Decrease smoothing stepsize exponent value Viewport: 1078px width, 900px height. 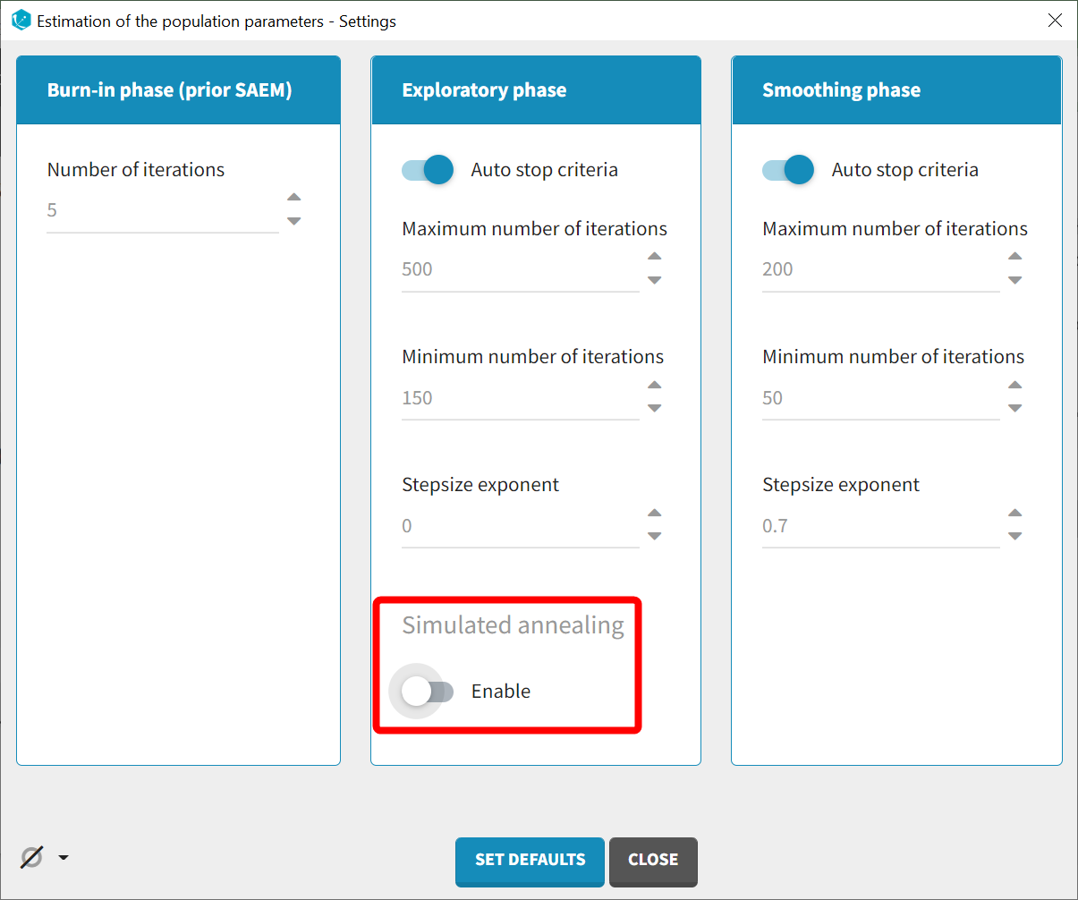[1015, 536]
